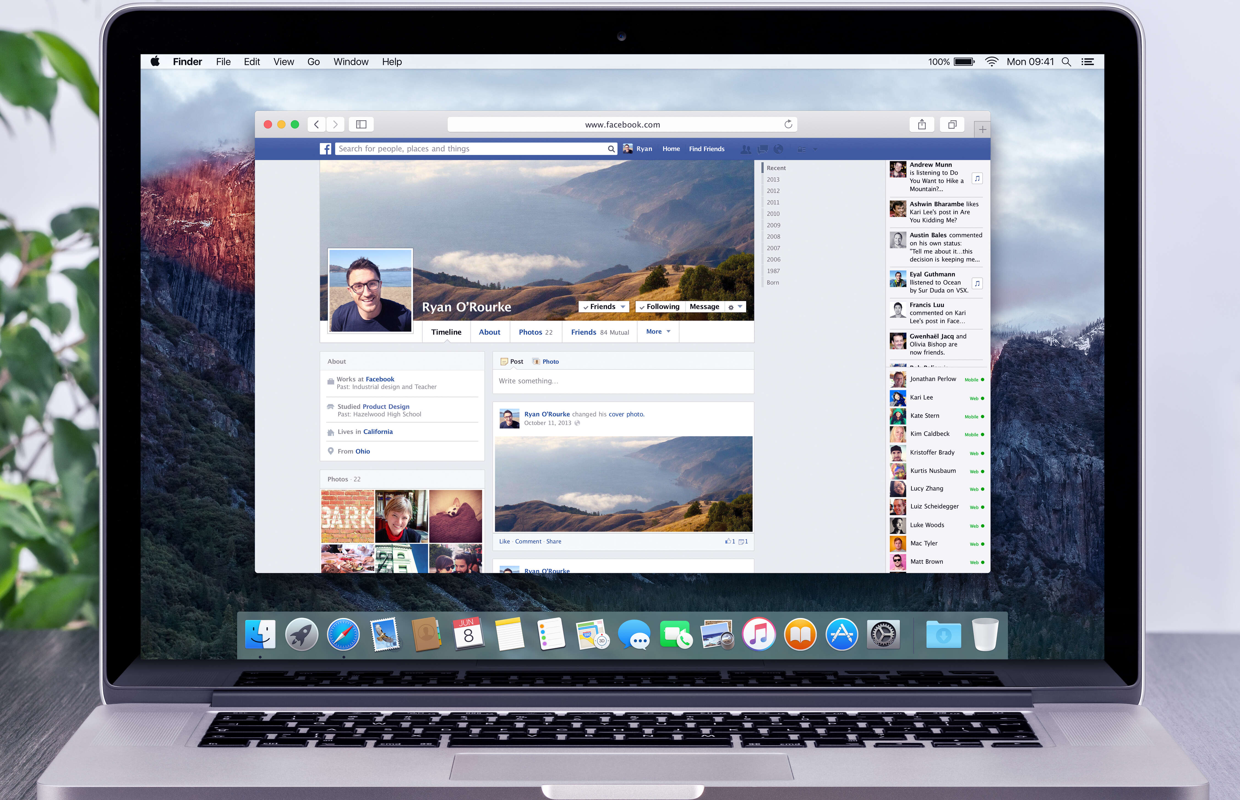Click Share under cover photo post
Image resolution: width=1240 pixels, height=800 pixels.
554,541
